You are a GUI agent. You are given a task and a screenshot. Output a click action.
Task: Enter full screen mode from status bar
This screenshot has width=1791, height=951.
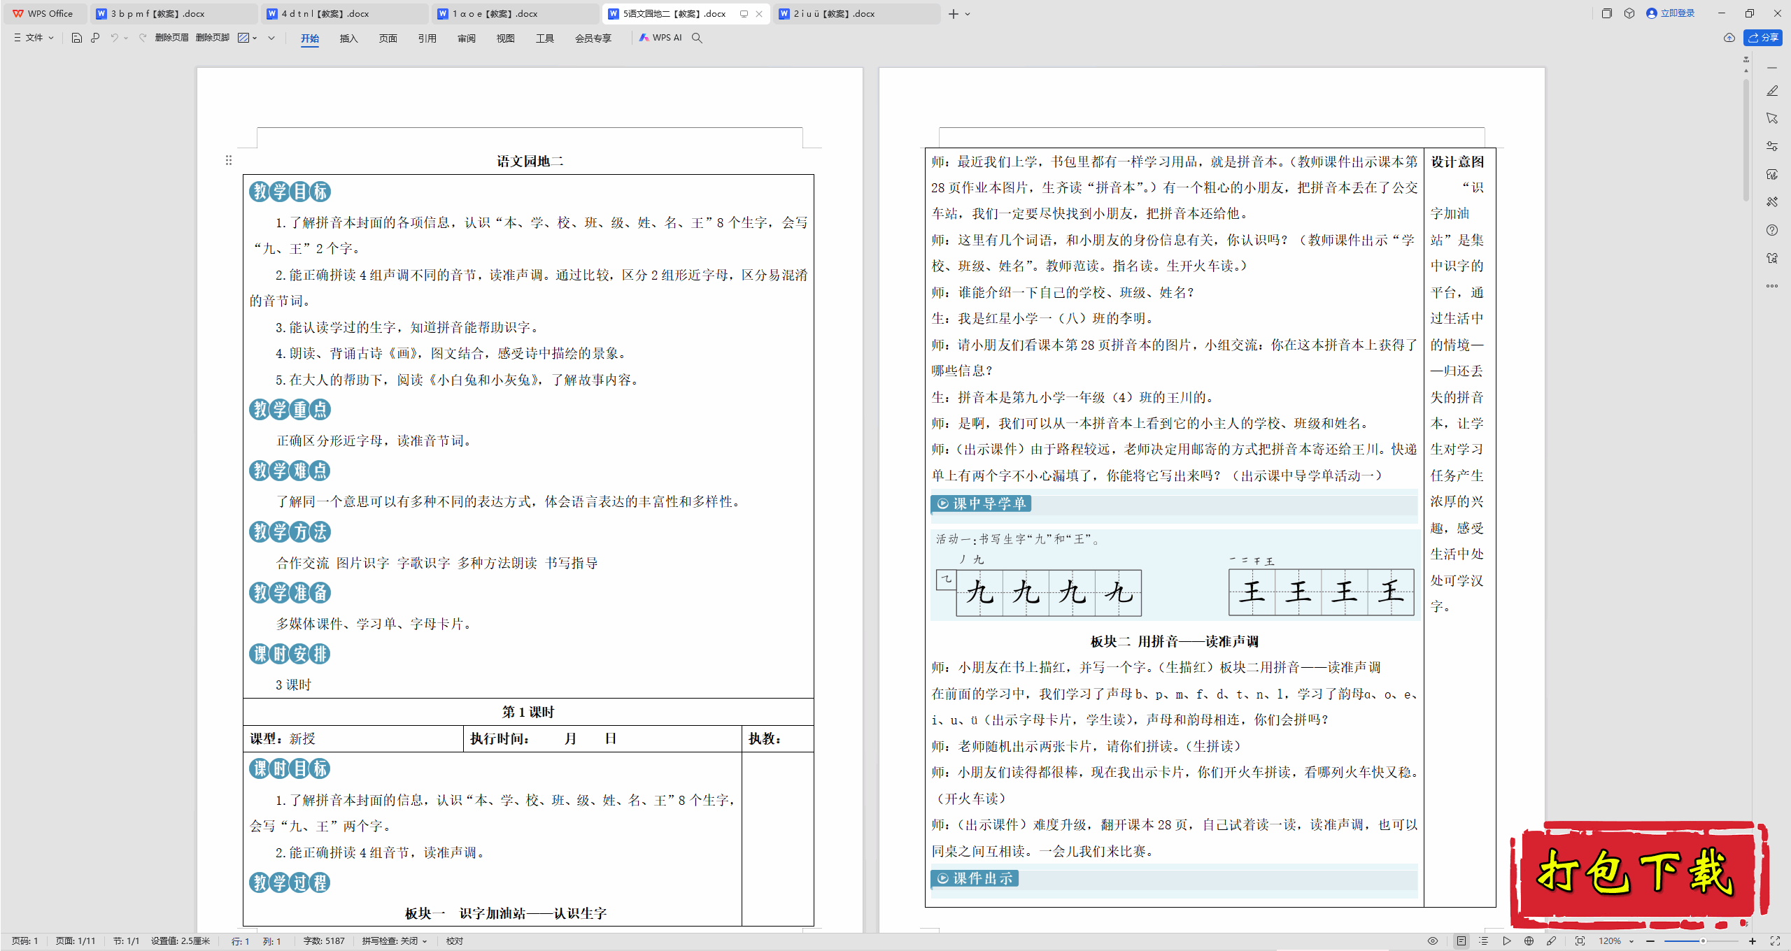pyautogui.click(x=1775, y=941)
